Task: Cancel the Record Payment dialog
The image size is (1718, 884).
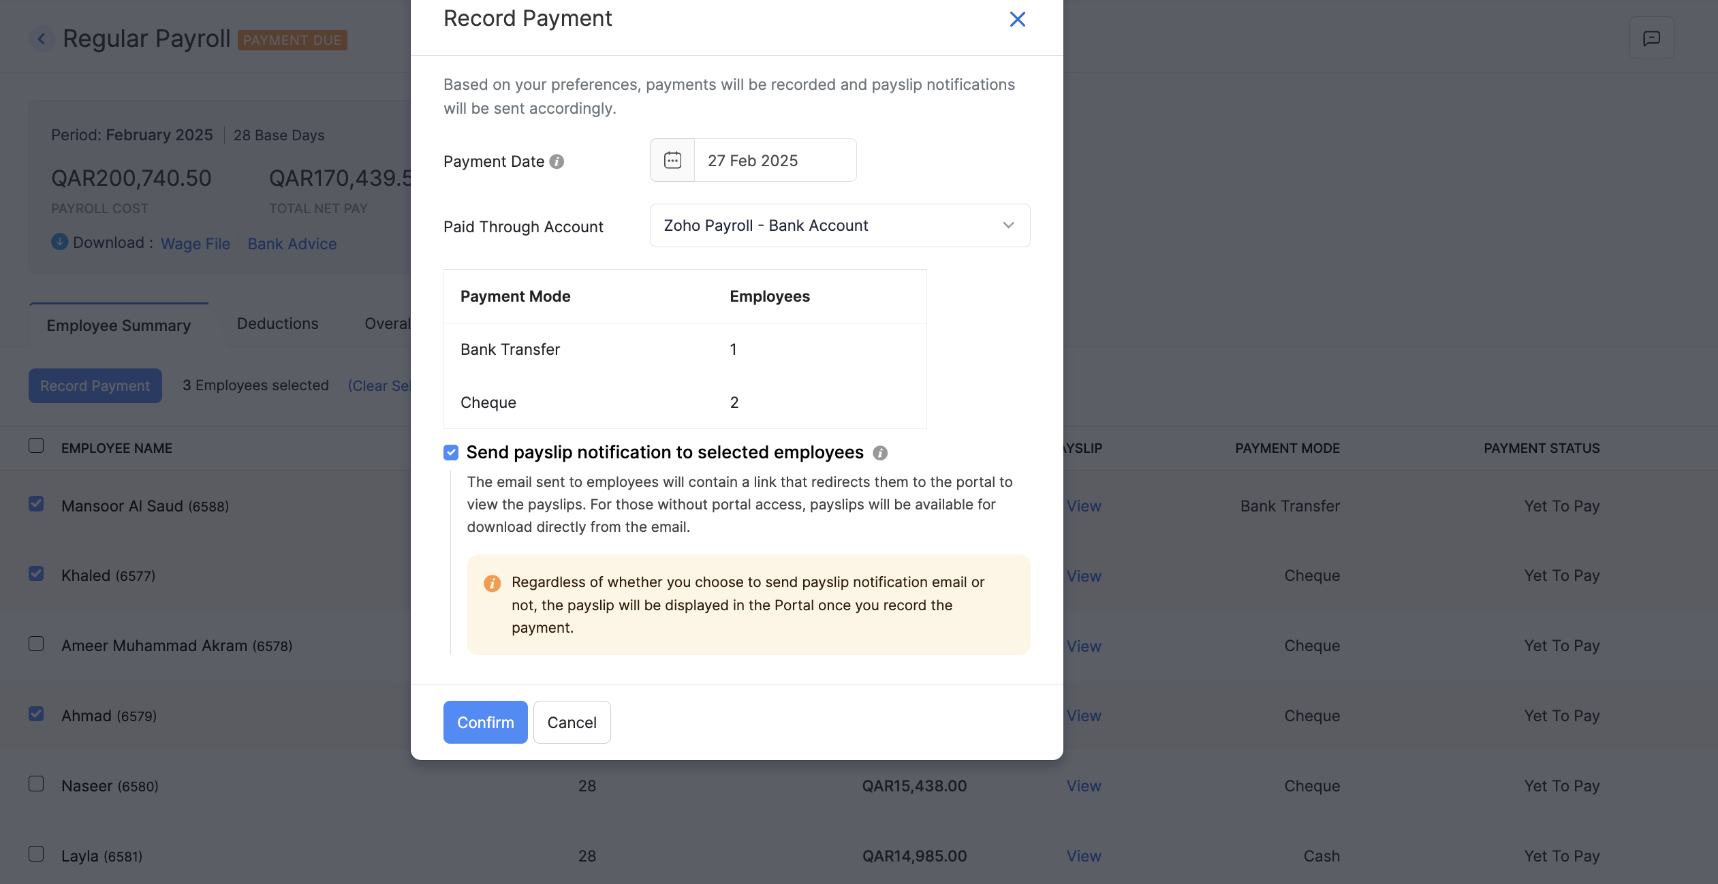Action: point(572,722)
